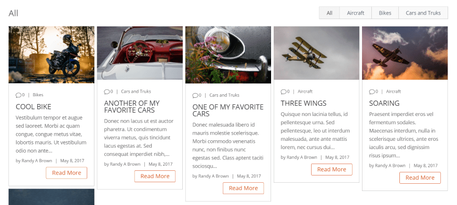The width and height of the screenshot is (457, 205).
Task: View the biplane photo thumbnail
Action: (x=316, y=53)
